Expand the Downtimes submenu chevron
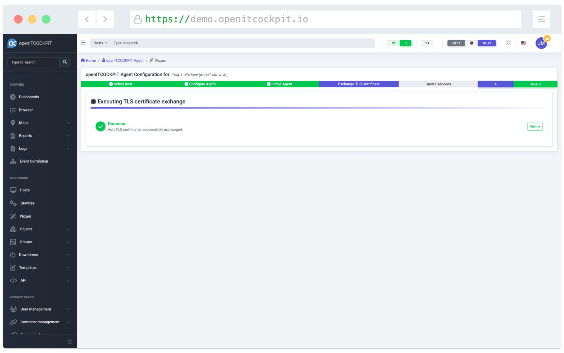 [x=68, y=255]
